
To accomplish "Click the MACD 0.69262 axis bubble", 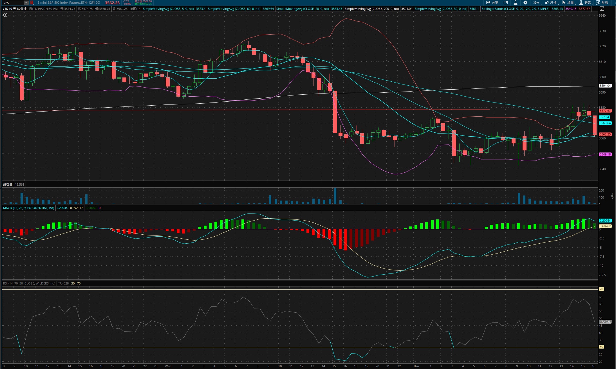I will [605, 226].
